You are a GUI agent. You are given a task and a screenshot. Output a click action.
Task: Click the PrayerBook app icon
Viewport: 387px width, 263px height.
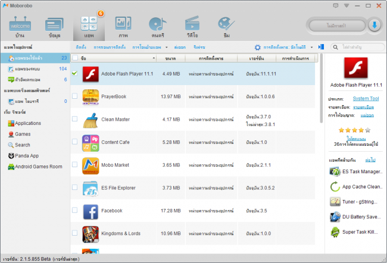pos(90,97)
